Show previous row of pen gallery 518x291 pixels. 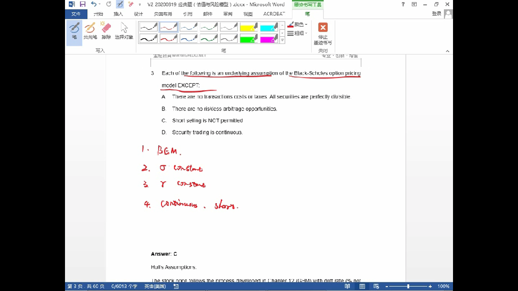282,25
